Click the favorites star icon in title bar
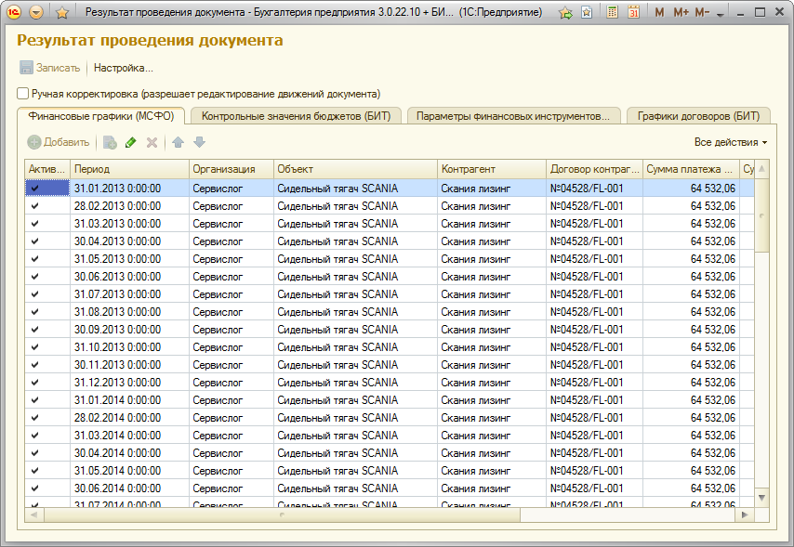This screenshot has width=794, height=547. pos(62,13)
